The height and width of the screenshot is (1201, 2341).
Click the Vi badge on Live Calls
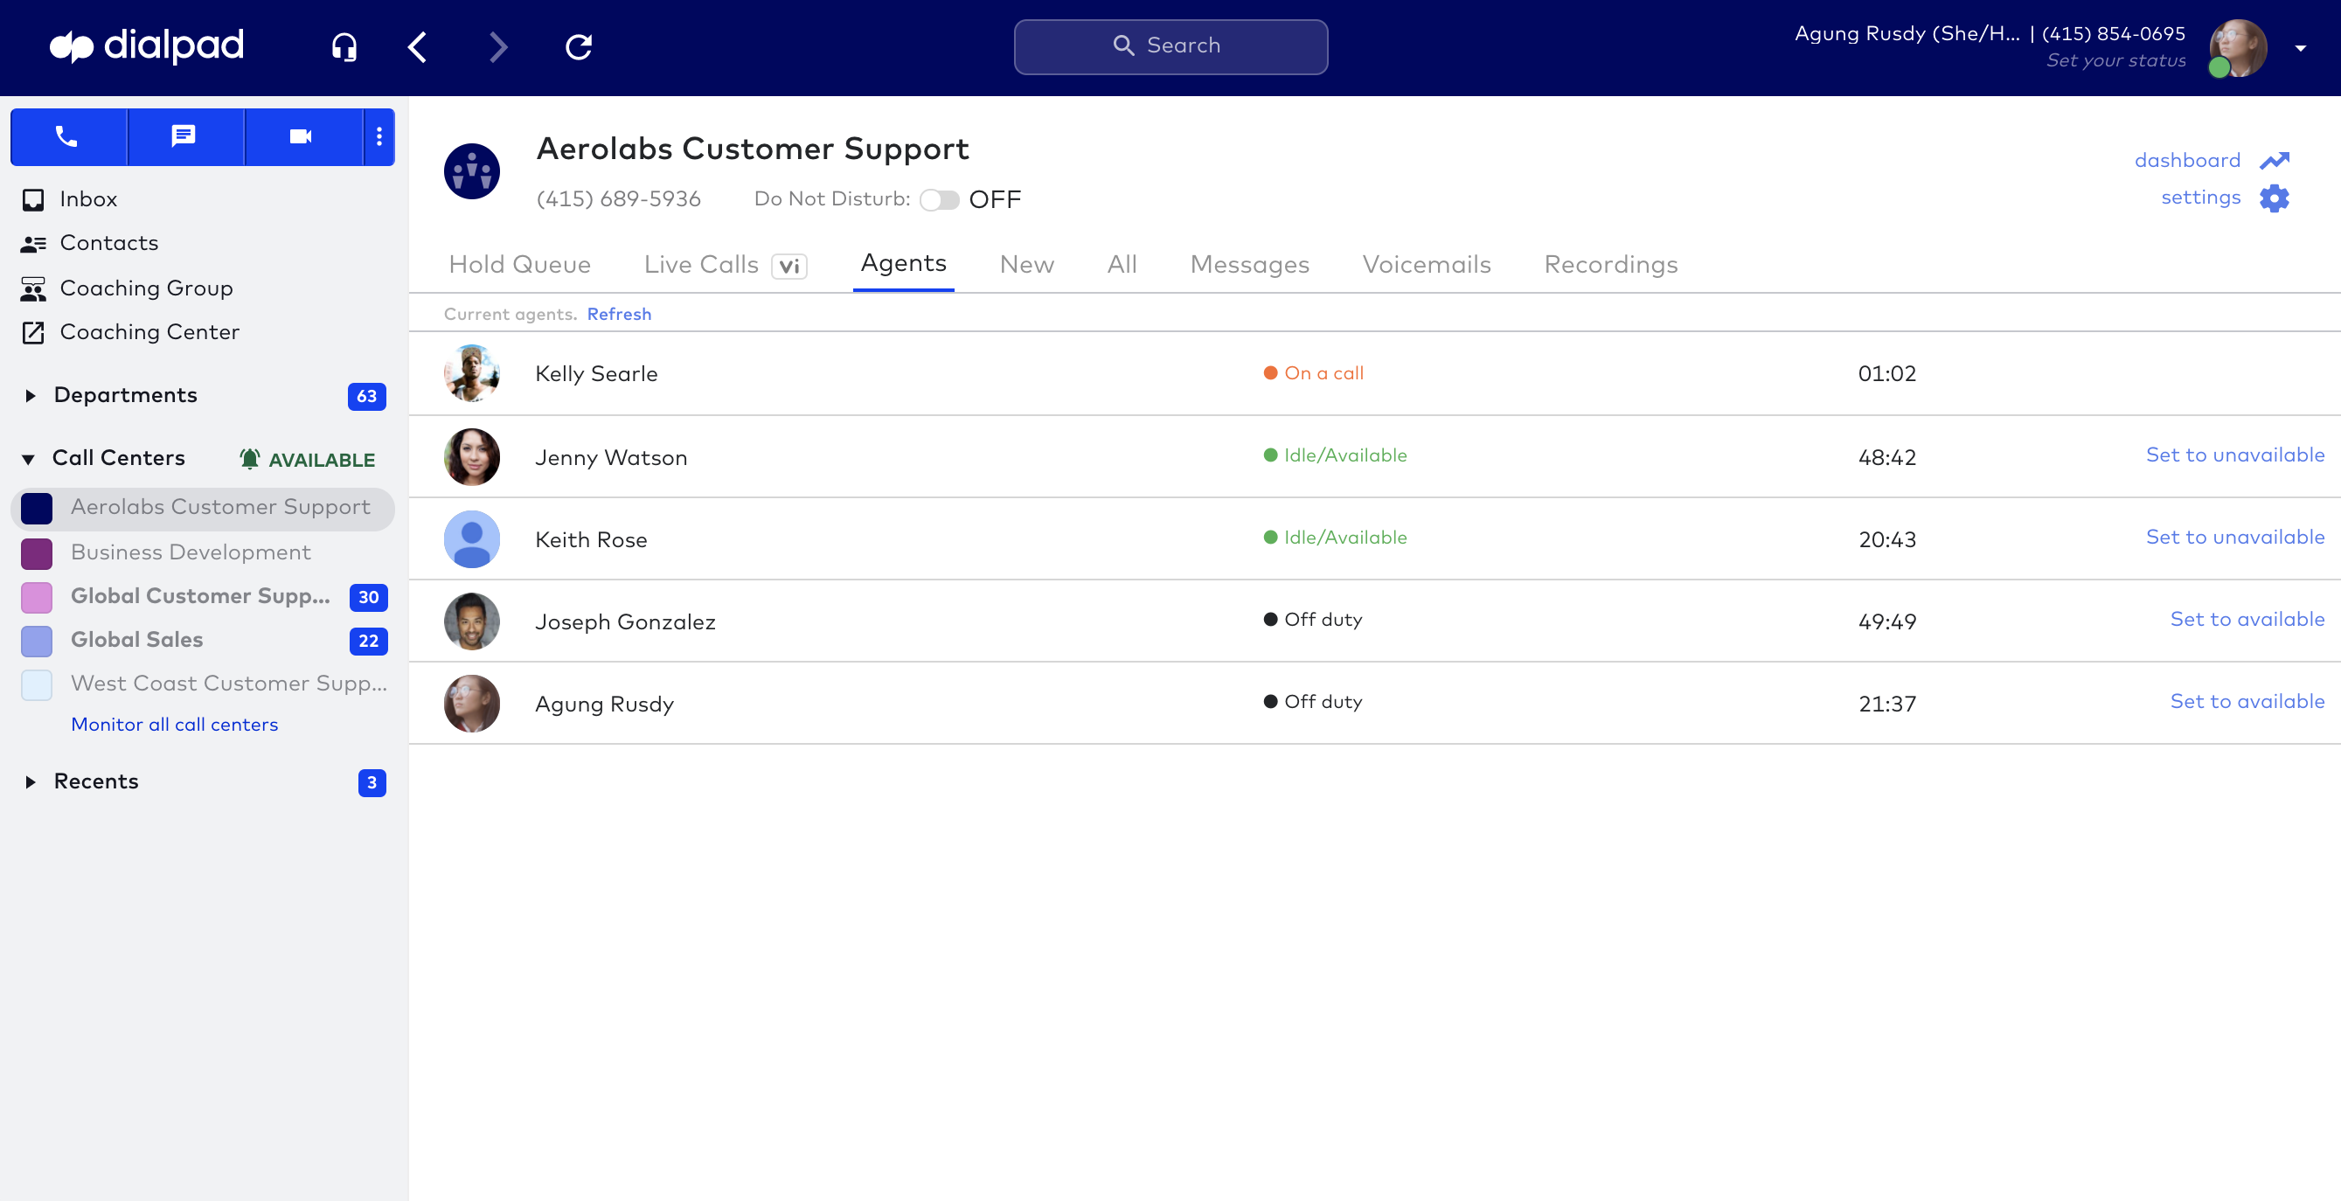788,267
